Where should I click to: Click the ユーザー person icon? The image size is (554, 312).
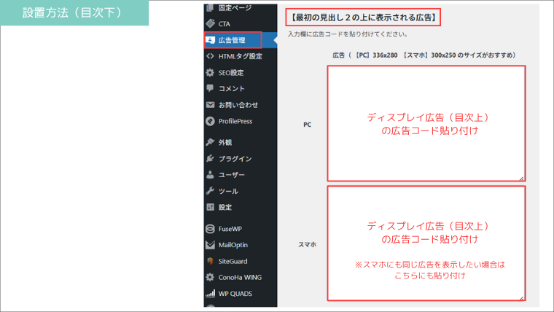point(210,174)
